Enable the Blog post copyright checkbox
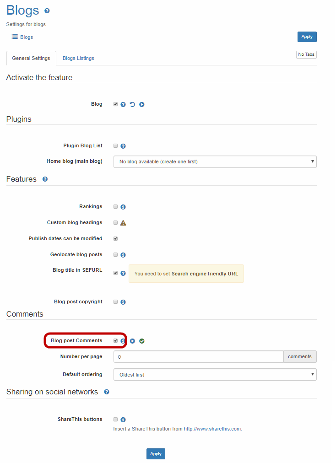Screen dimensions: 336x463 click(x=116, y=301)
